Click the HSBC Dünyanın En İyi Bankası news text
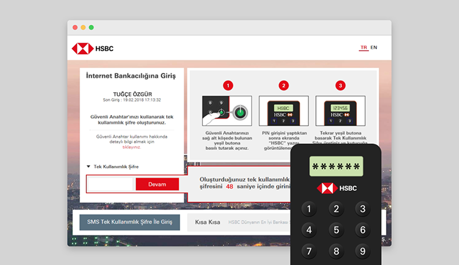Image resolution: width=459 pixels, height=265 pixels. click(x=258, y=222)
